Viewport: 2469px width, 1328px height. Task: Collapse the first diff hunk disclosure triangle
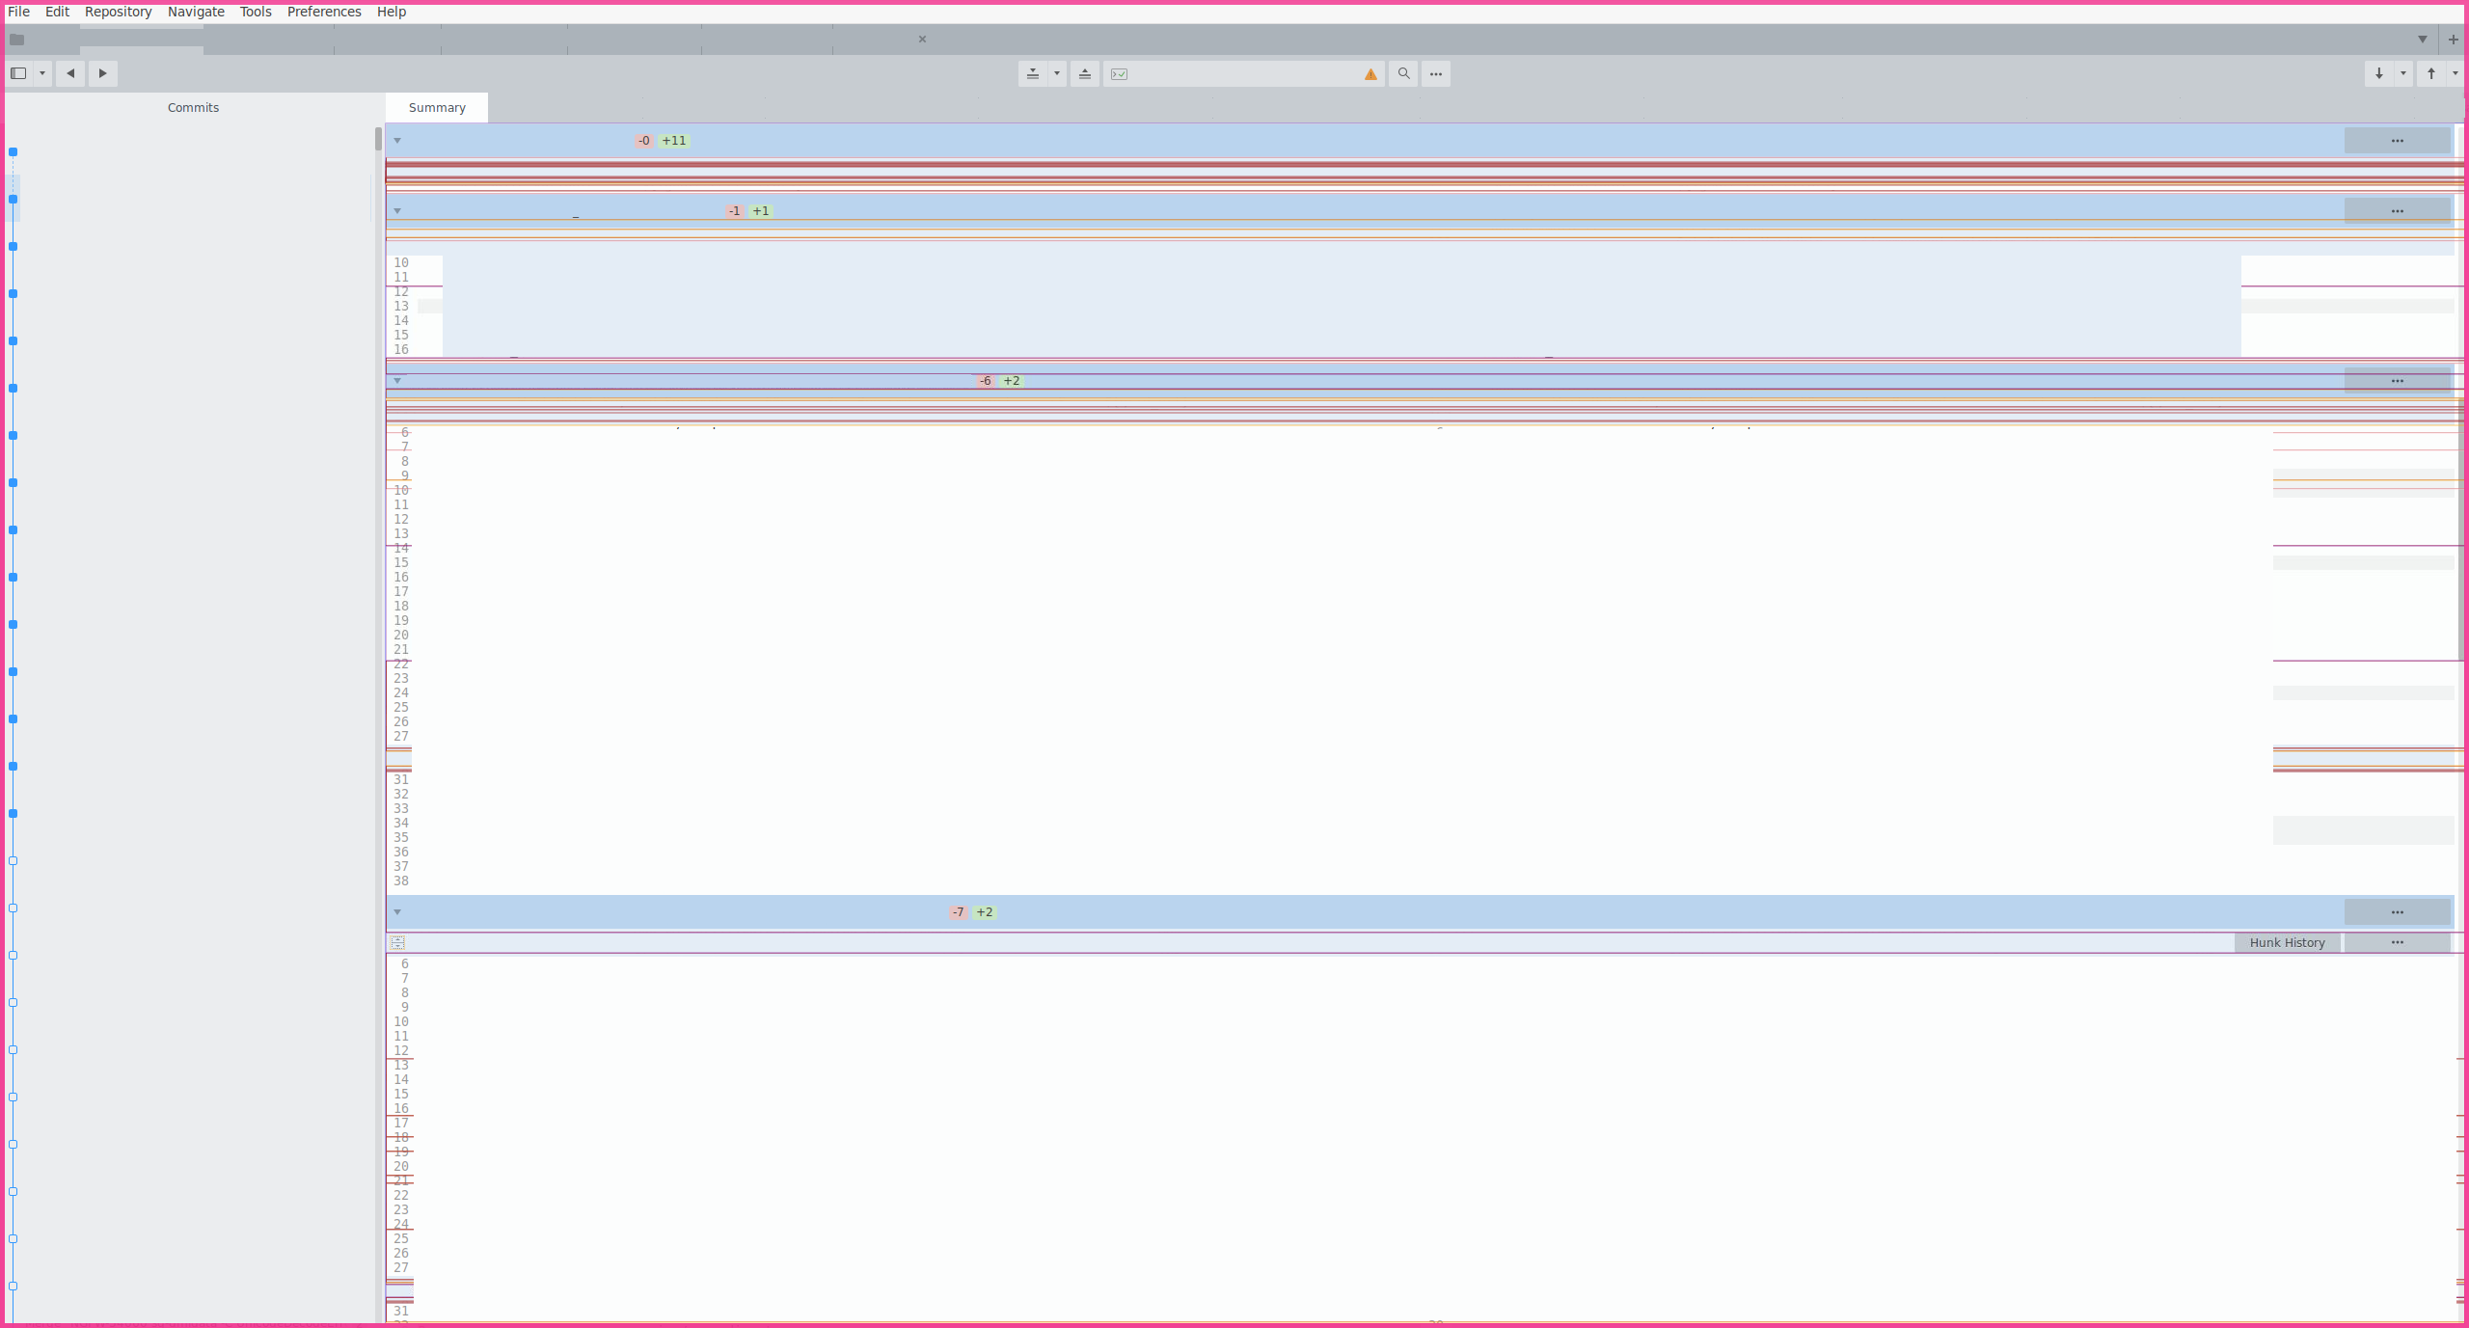(396, 141)
